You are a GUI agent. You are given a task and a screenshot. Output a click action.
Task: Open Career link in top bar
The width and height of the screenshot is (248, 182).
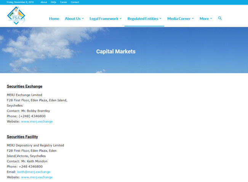63,2
